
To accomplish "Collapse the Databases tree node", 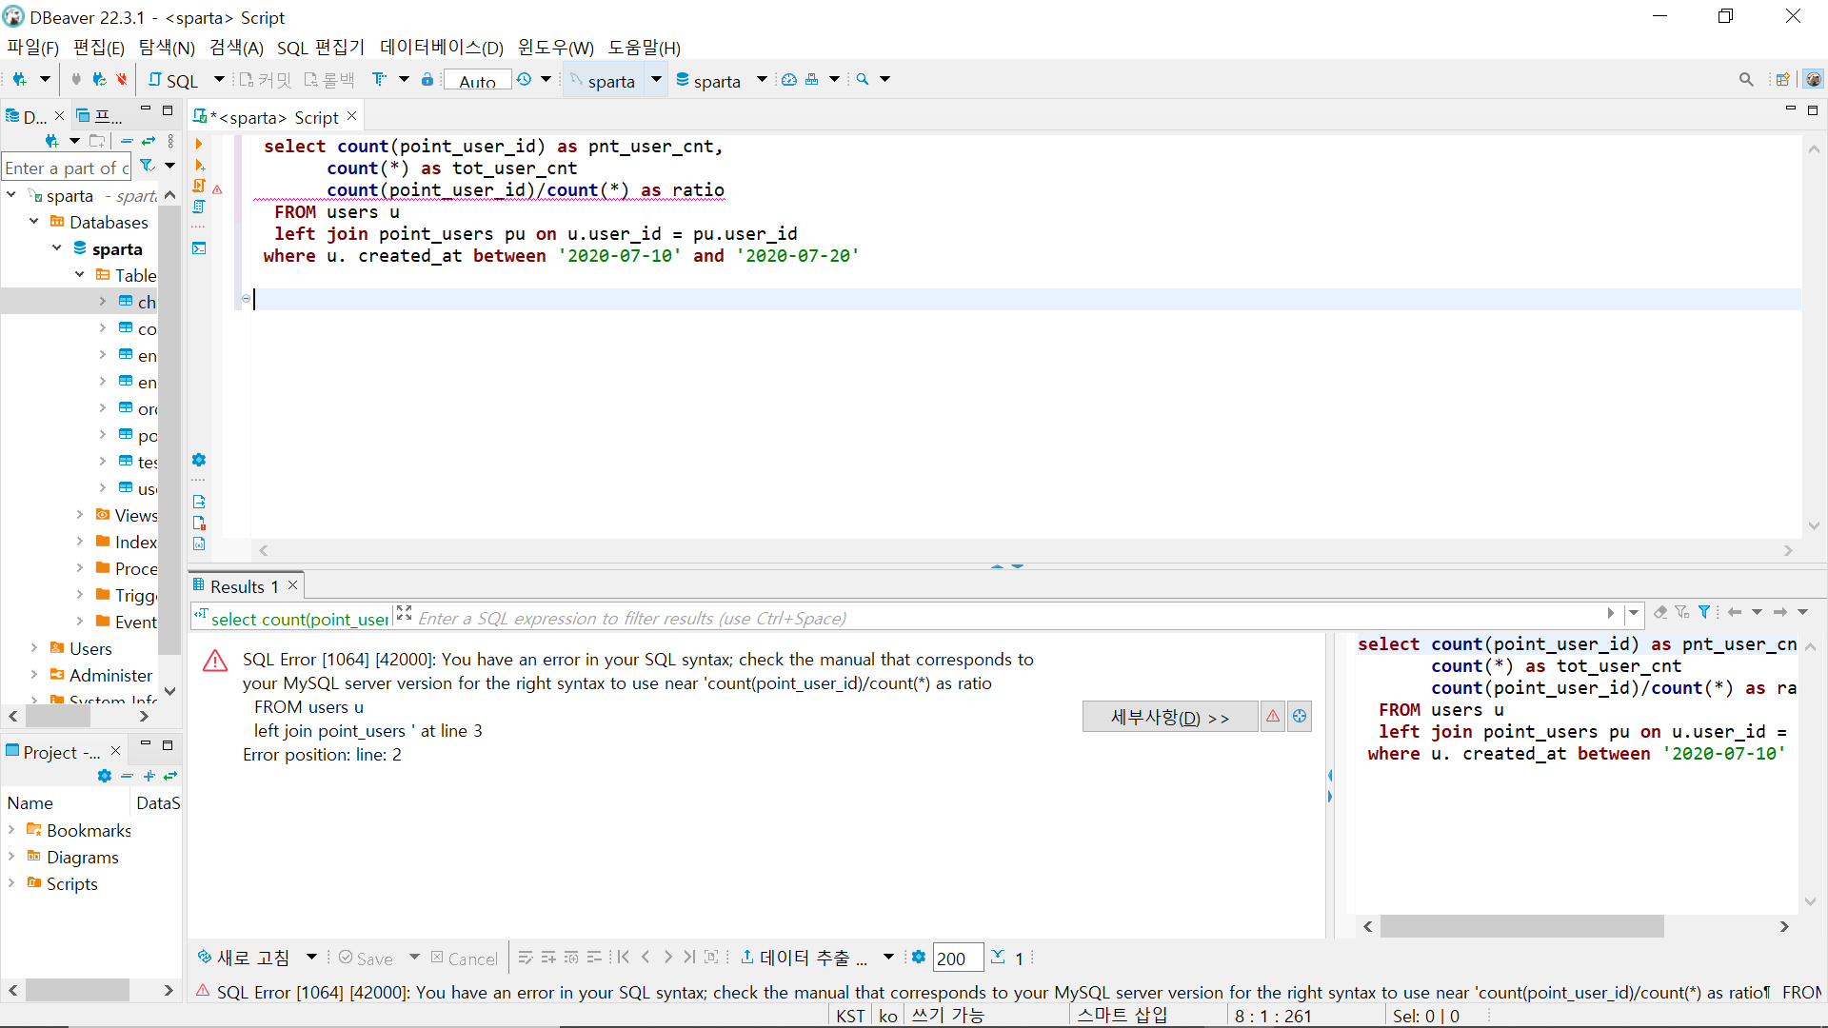I will (34, 222).
